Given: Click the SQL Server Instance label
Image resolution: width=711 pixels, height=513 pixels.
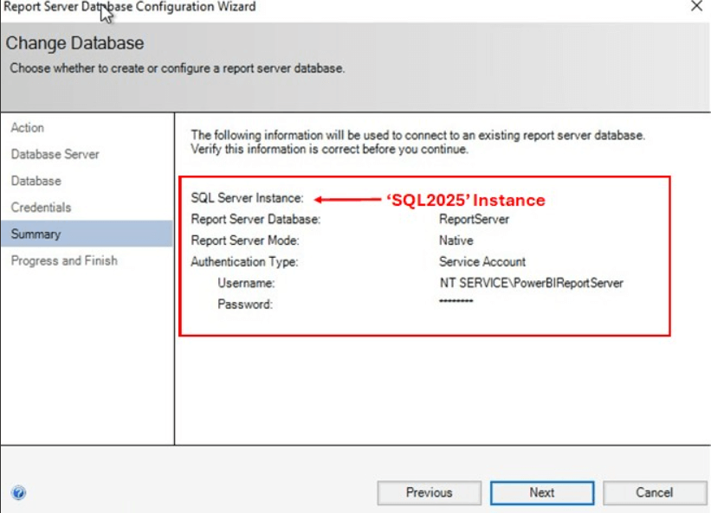Looking at the screenshot, I should 248,199.
